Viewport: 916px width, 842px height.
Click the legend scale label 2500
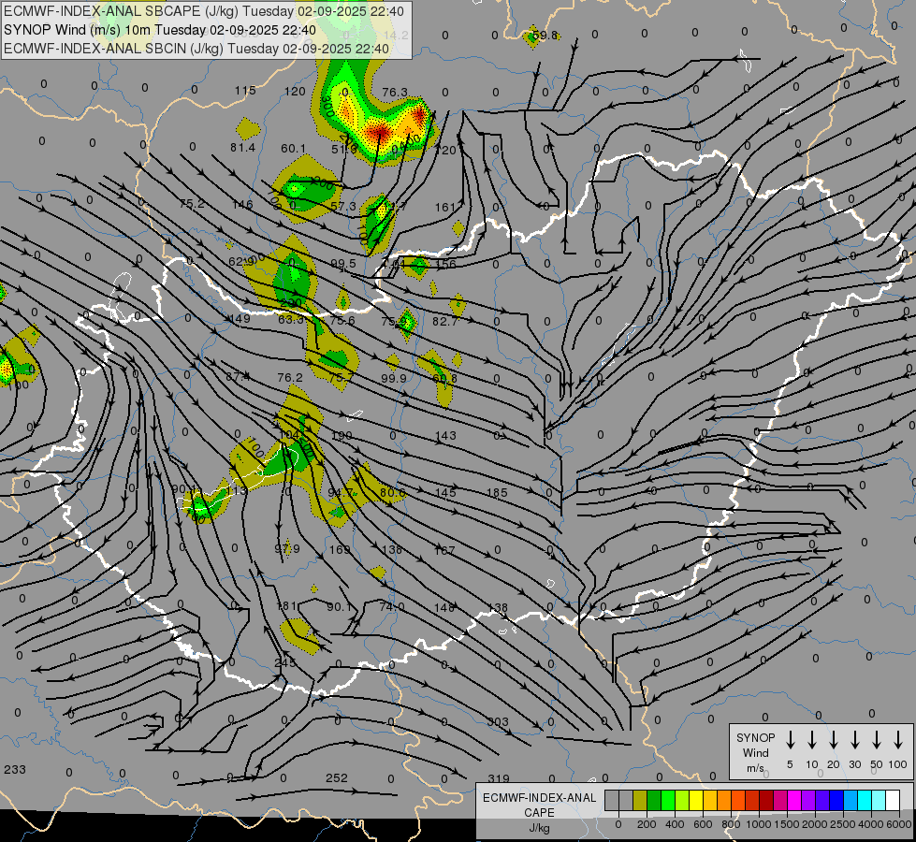(x=843, y=824)
